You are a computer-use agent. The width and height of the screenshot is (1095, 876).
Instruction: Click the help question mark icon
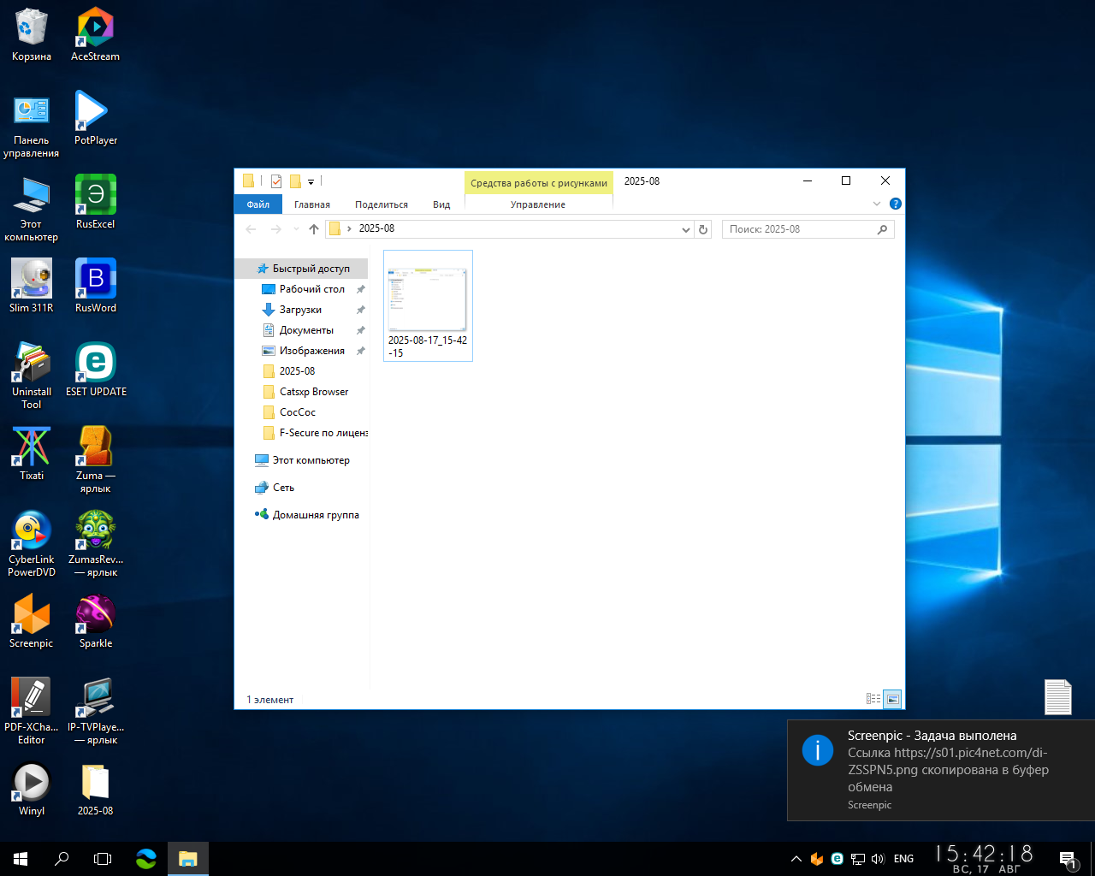point(896,204)
